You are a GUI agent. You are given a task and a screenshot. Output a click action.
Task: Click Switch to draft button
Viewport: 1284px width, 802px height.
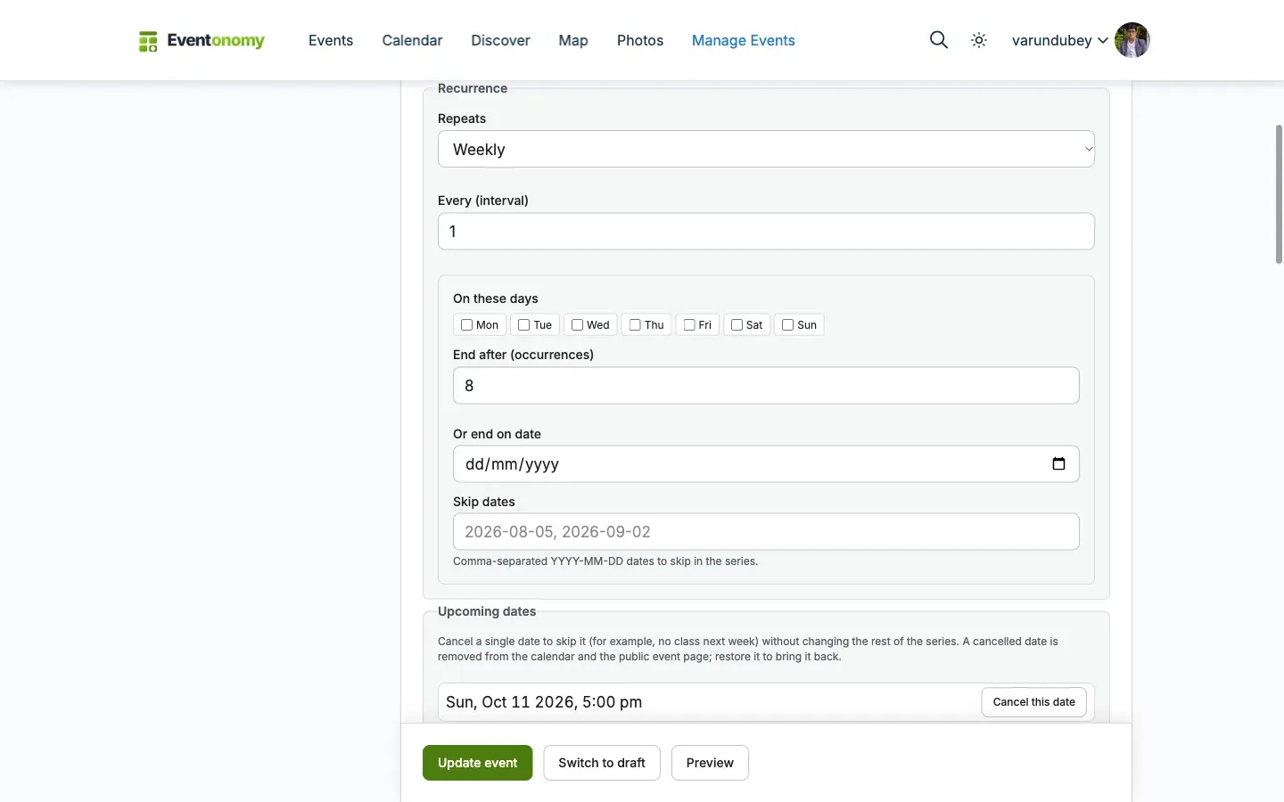[x=602, y=763]
